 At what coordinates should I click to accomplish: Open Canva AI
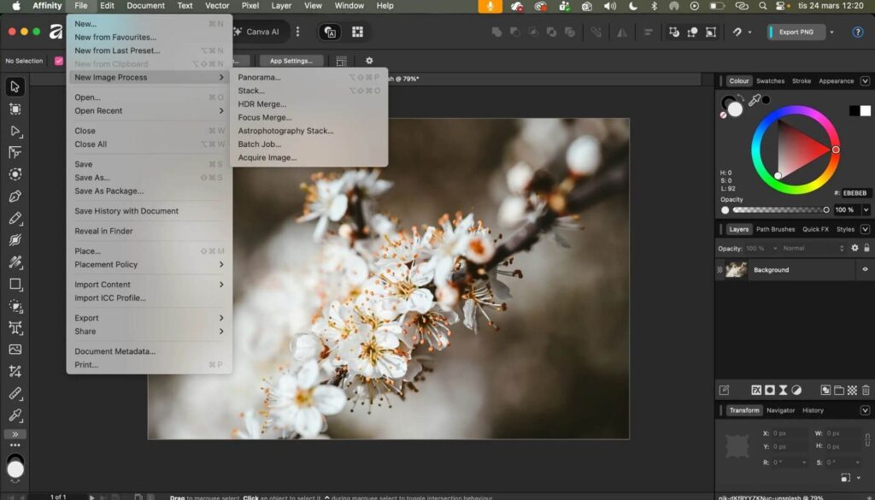point(256,31)
